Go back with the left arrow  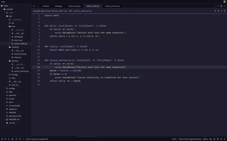34,6
